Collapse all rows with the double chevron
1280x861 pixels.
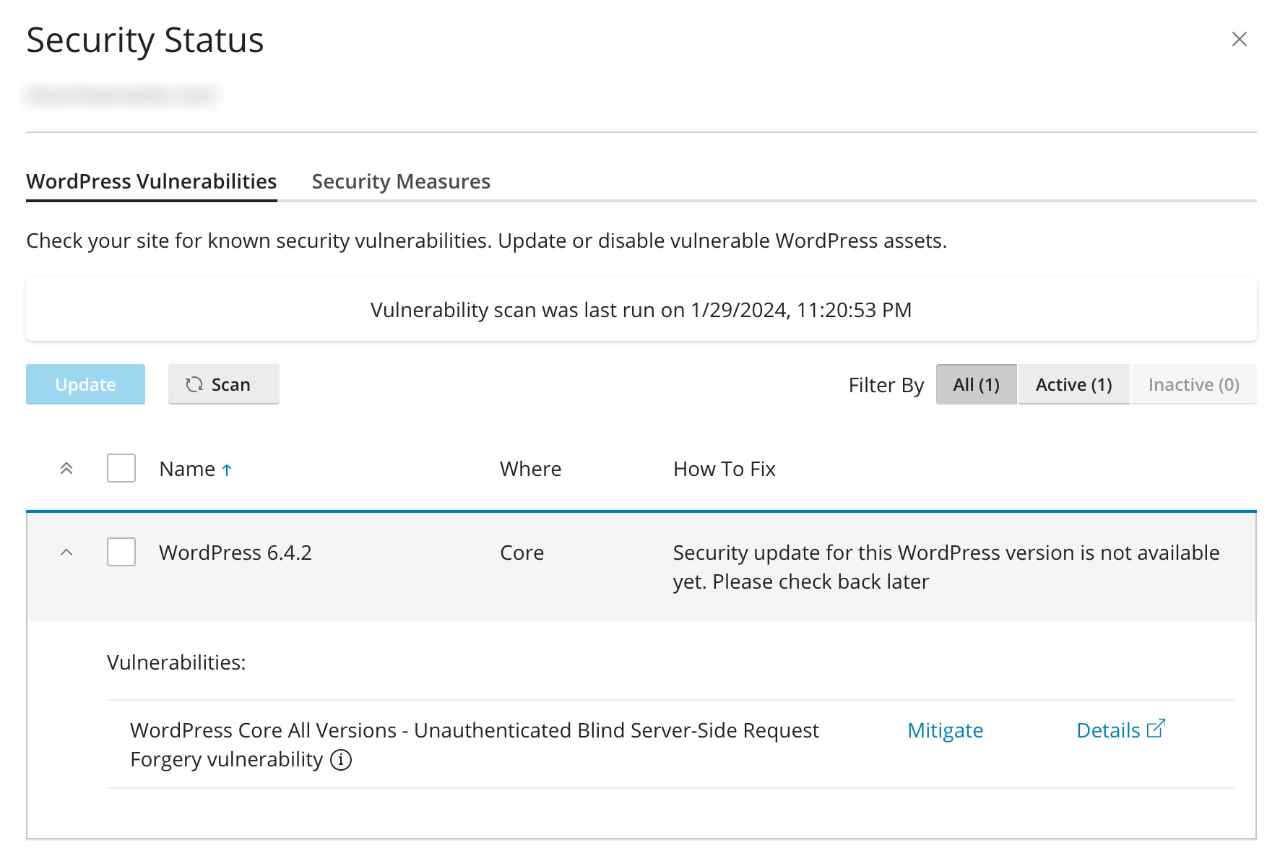point(66,469)
